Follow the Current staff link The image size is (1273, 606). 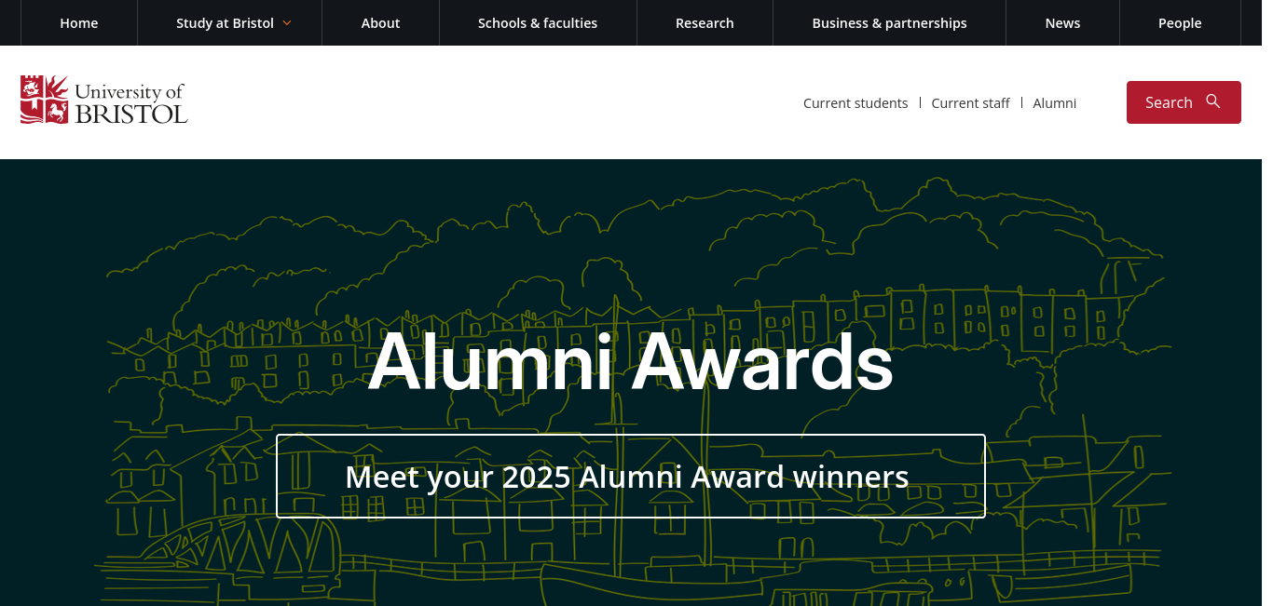970,103
